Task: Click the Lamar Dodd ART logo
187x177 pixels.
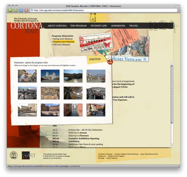Action: [x=29, y=155]
